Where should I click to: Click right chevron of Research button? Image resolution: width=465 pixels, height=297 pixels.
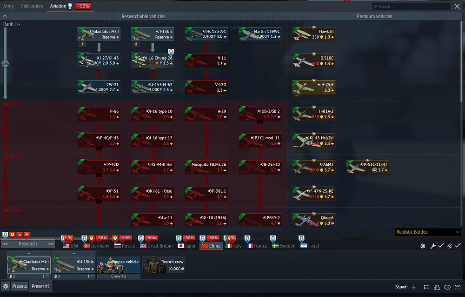pyautogui.click(x=51, y=244)
